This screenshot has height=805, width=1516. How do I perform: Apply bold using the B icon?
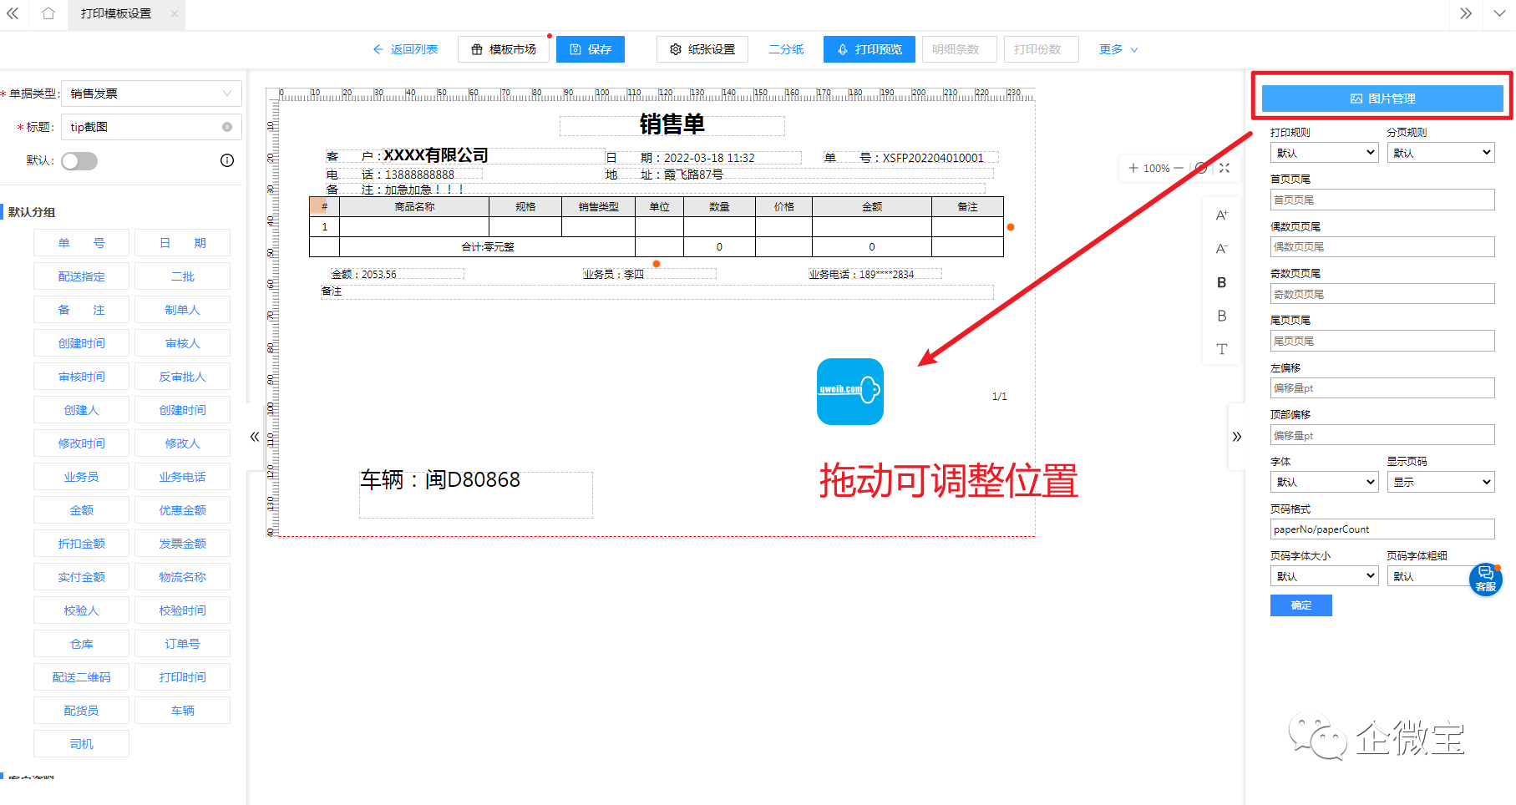tap(1222, 282)
